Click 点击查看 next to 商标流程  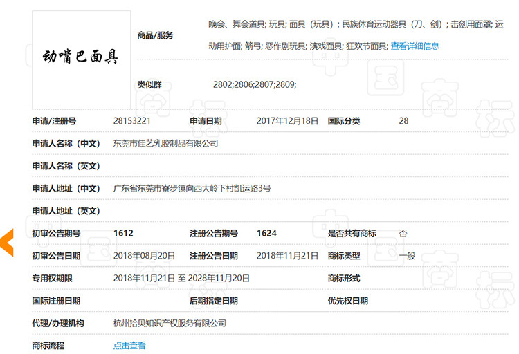point(129,346)
